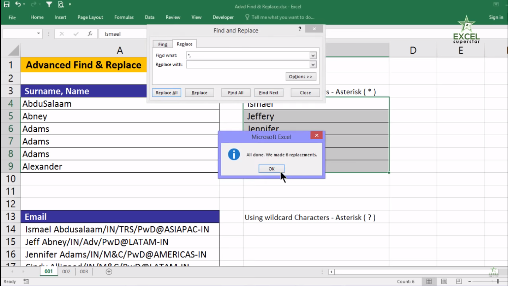Click the Cancel X icon in formula bar

(x=62, y=34)
